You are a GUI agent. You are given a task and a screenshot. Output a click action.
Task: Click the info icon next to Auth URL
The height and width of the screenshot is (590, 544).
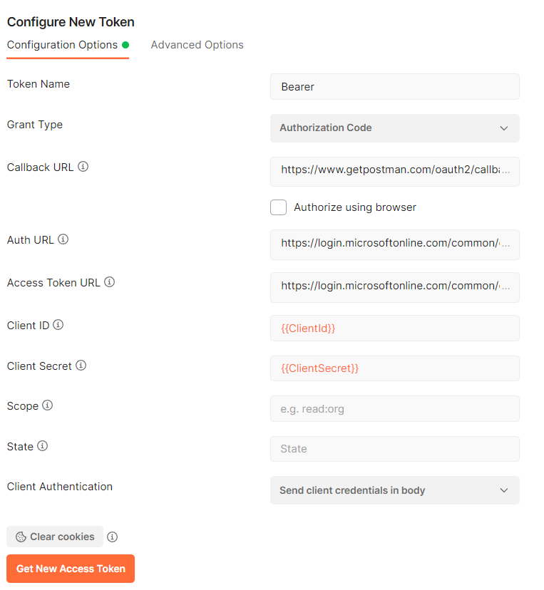point(63,239)
